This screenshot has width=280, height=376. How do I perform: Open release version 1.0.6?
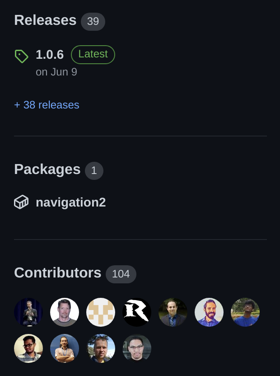coord(50,55)
